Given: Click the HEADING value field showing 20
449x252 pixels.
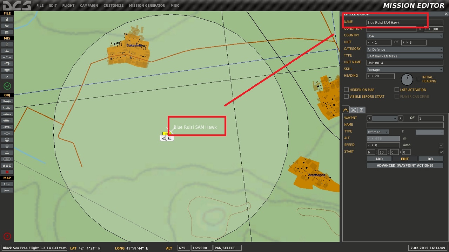Looking at the screenshot, I should coord(380,76).
